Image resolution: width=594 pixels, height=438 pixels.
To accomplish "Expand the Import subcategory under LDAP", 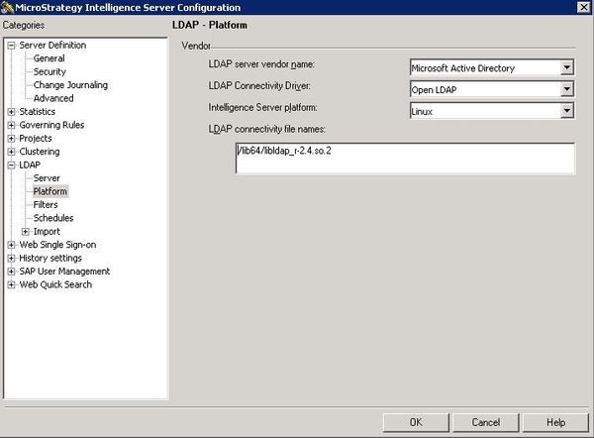I will (x=25, y=232).
